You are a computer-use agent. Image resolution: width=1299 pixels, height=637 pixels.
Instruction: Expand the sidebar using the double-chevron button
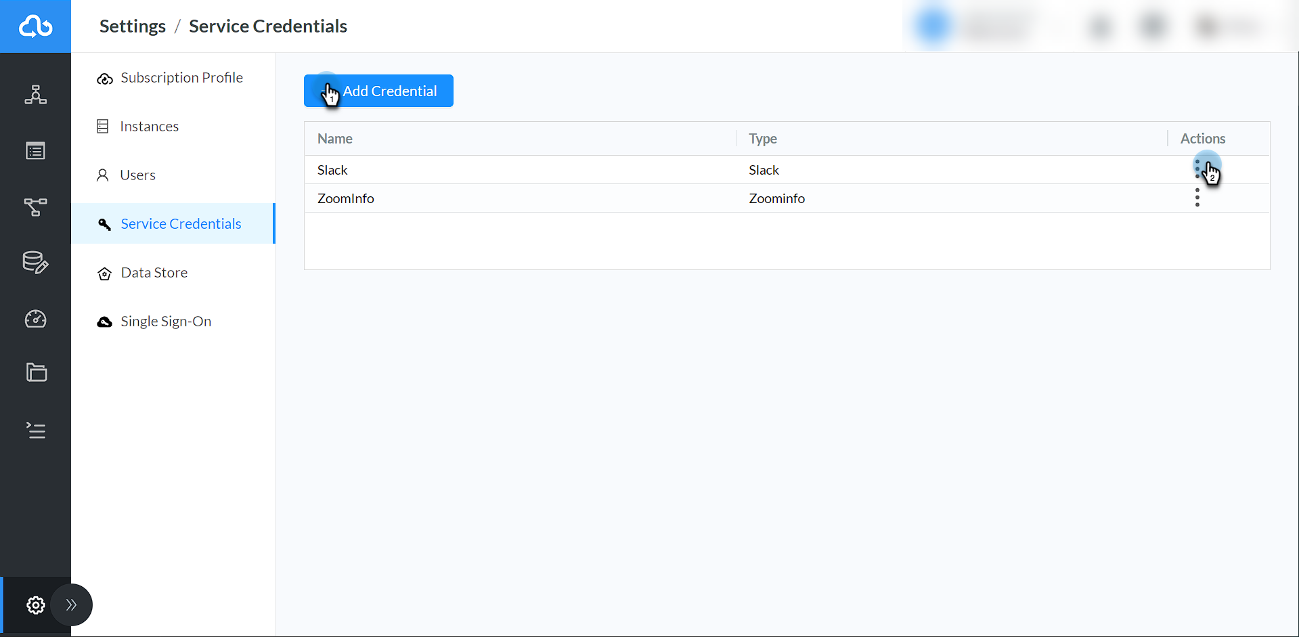pyautogui.click(x=71, y=605)
